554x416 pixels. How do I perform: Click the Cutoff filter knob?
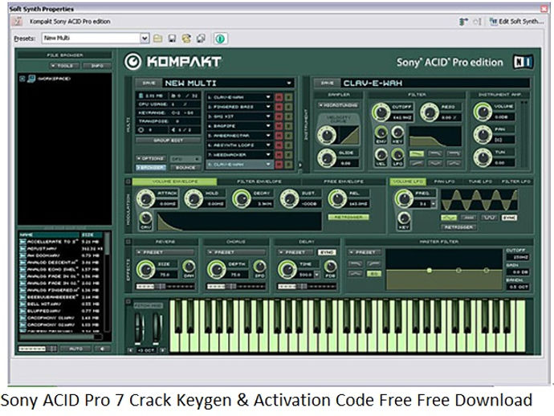pyautogui.click(x=381, y=112)
